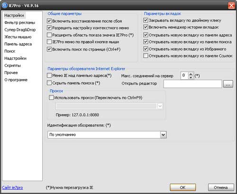
Task: Click the Открыть редактор path field
Action: coord(193,84)
